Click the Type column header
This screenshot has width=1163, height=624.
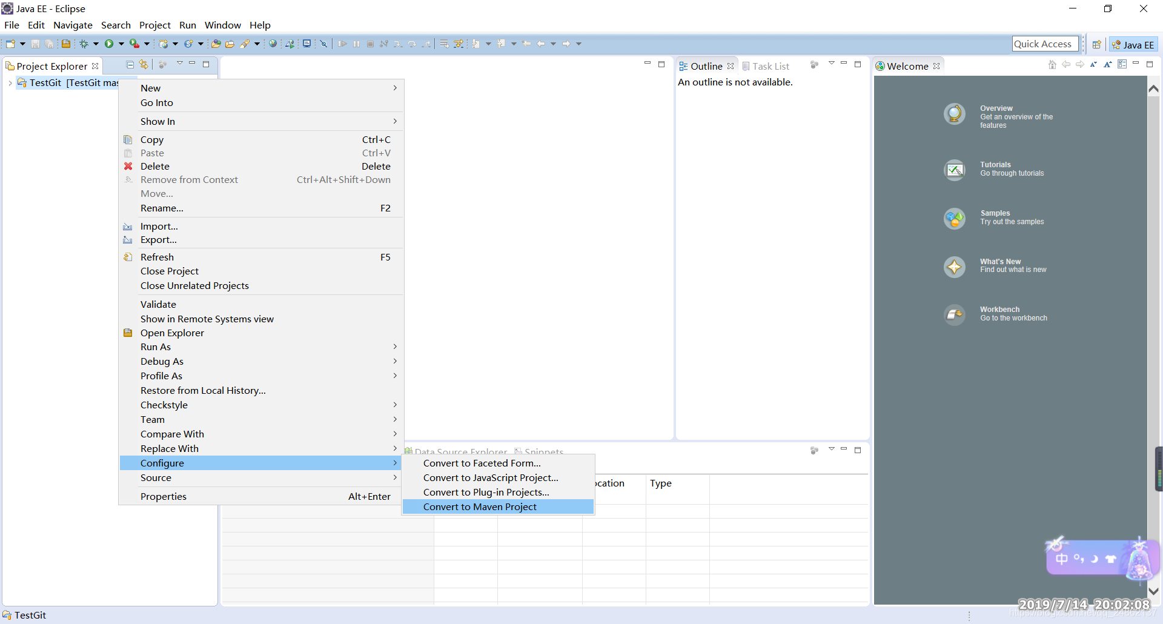(x=677, y=483)
